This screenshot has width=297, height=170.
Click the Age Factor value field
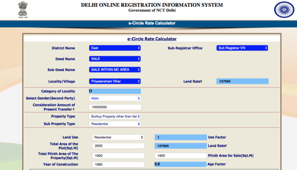[180, 164]
